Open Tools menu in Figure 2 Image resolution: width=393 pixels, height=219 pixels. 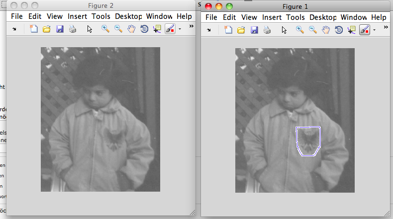click(x=101, y=16)
